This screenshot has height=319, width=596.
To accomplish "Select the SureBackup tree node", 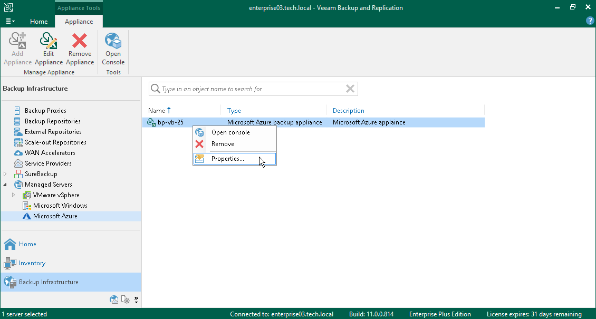I will 41,174.
